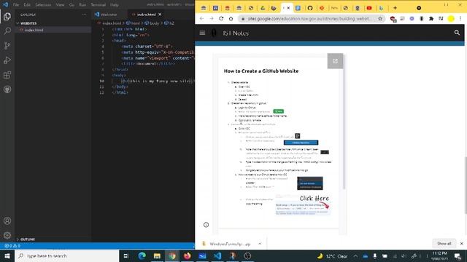Open the Search view in VS Code activity bar
This screenshot has height=262, width=467.
click(7, 31)
